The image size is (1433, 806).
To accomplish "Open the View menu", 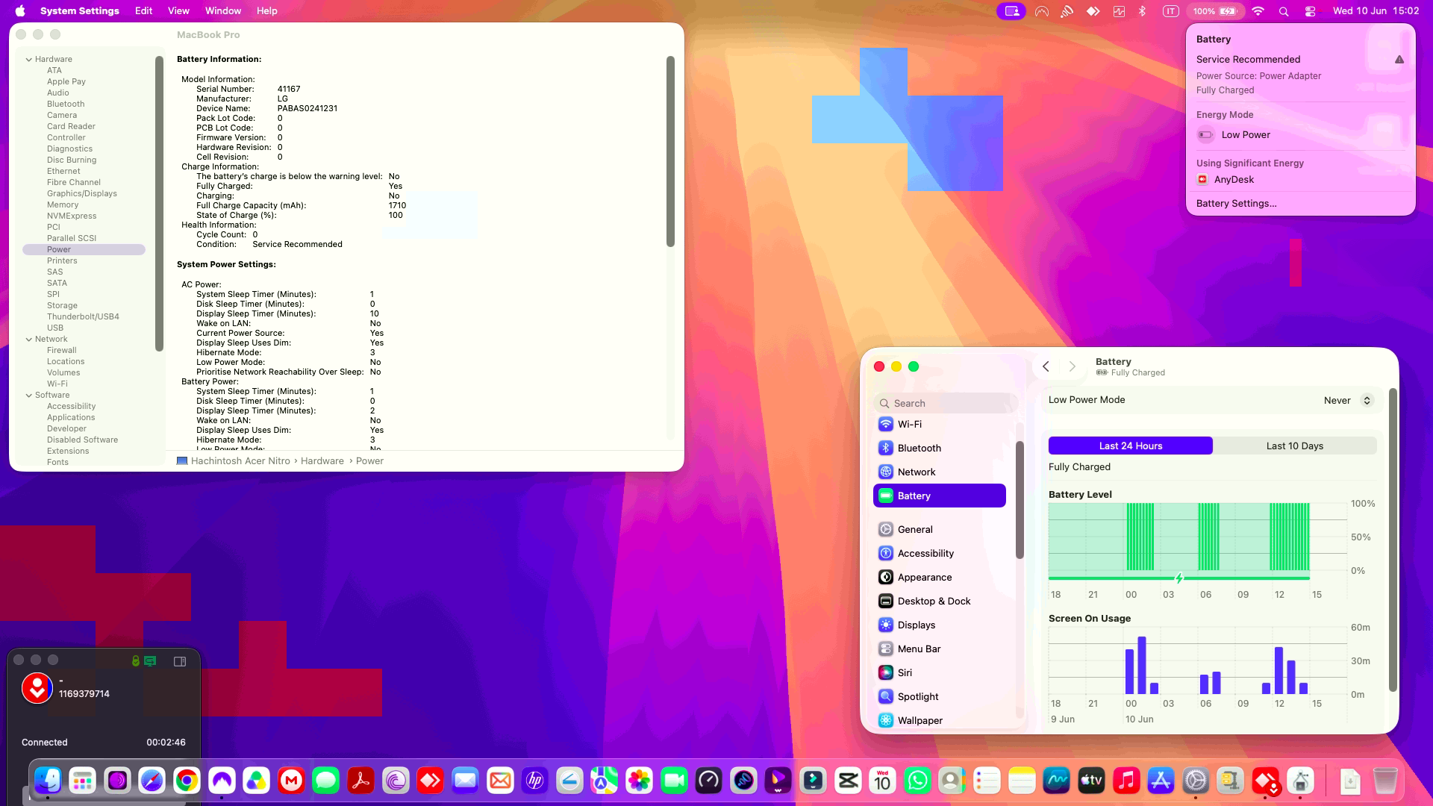I will click(x=178, y=10).
